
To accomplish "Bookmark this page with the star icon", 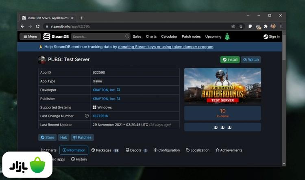I will (241, 26).
